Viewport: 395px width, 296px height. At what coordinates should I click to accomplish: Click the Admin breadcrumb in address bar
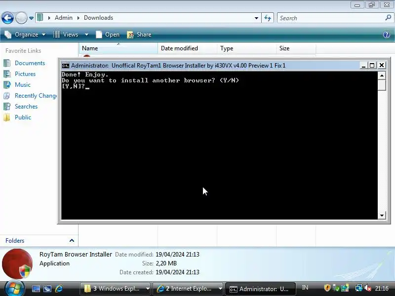pyautogui.click(x=64, y=18)
